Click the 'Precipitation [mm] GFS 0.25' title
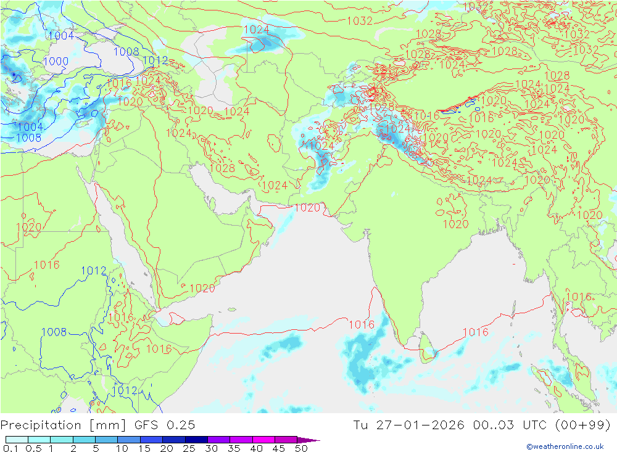The image size is (617, 452). coord(97,425)
